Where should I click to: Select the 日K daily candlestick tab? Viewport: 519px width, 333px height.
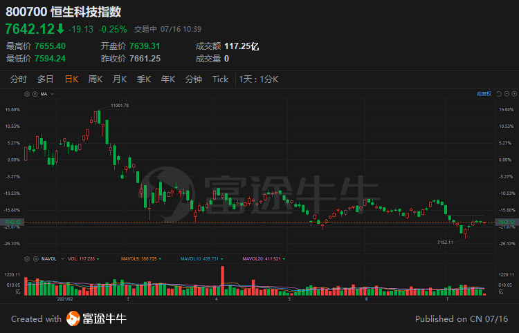71,79
